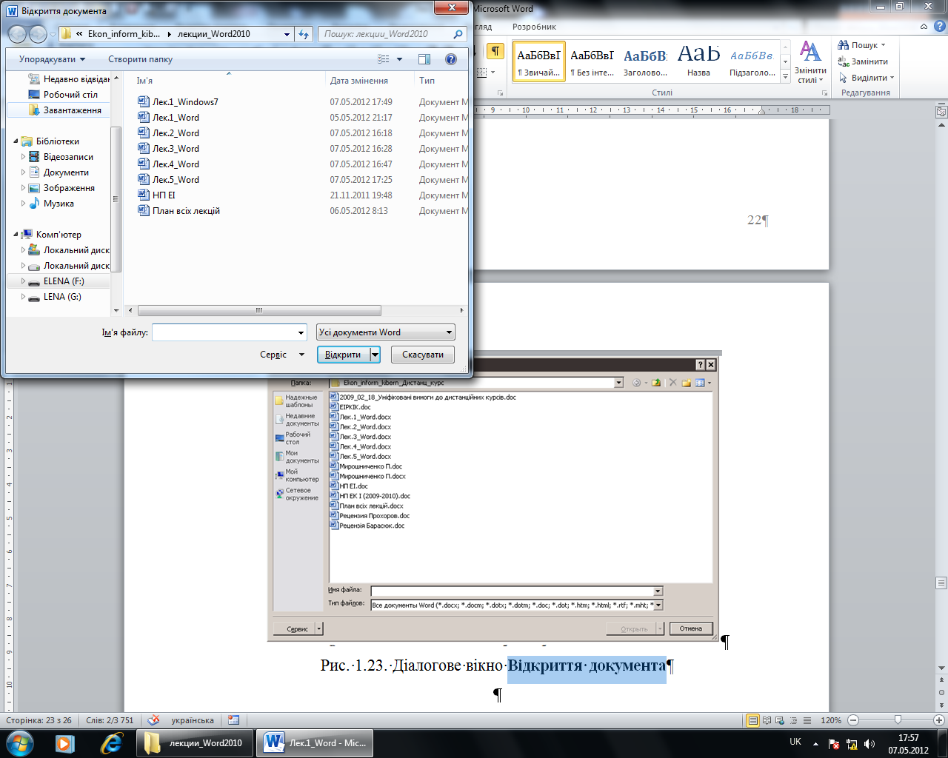Click the Скасувати button
948x758 pixels.
423,355
